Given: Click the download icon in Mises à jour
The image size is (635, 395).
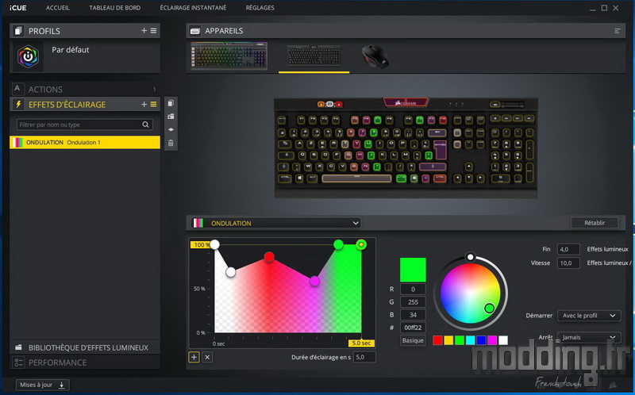Looking at the screenshot, I should tap(62, 385).
